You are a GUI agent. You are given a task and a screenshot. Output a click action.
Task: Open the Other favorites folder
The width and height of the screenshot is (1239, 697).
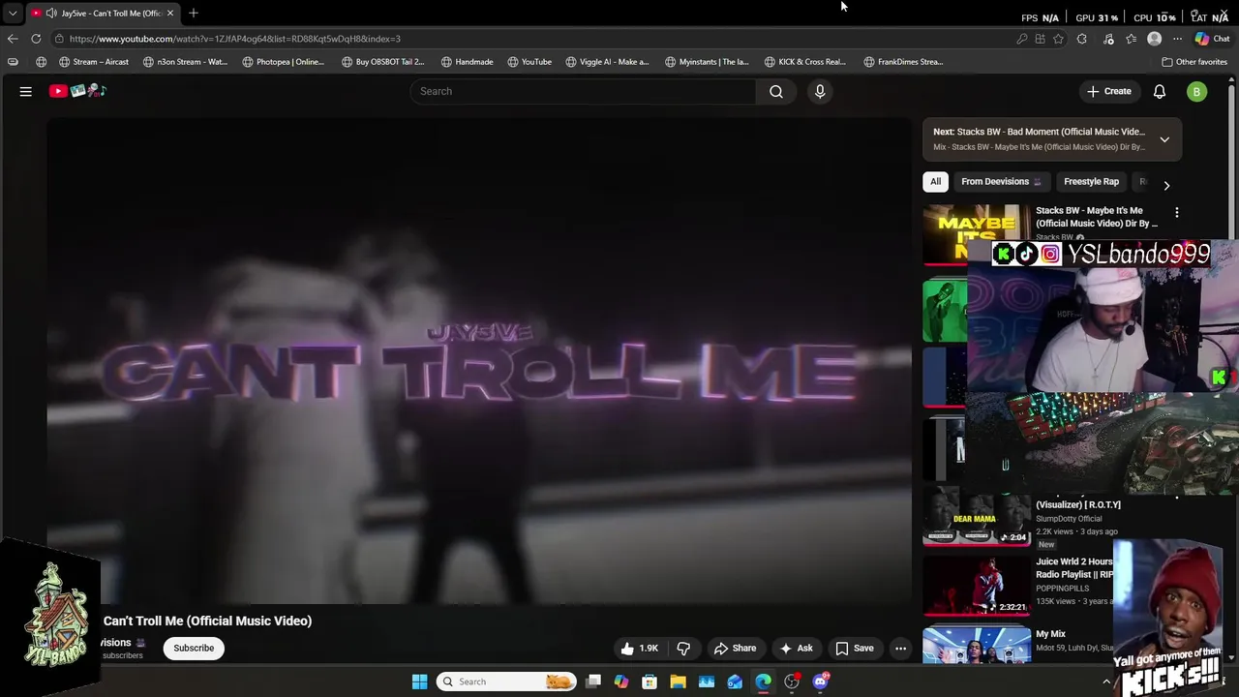(x=1194, y=62)
